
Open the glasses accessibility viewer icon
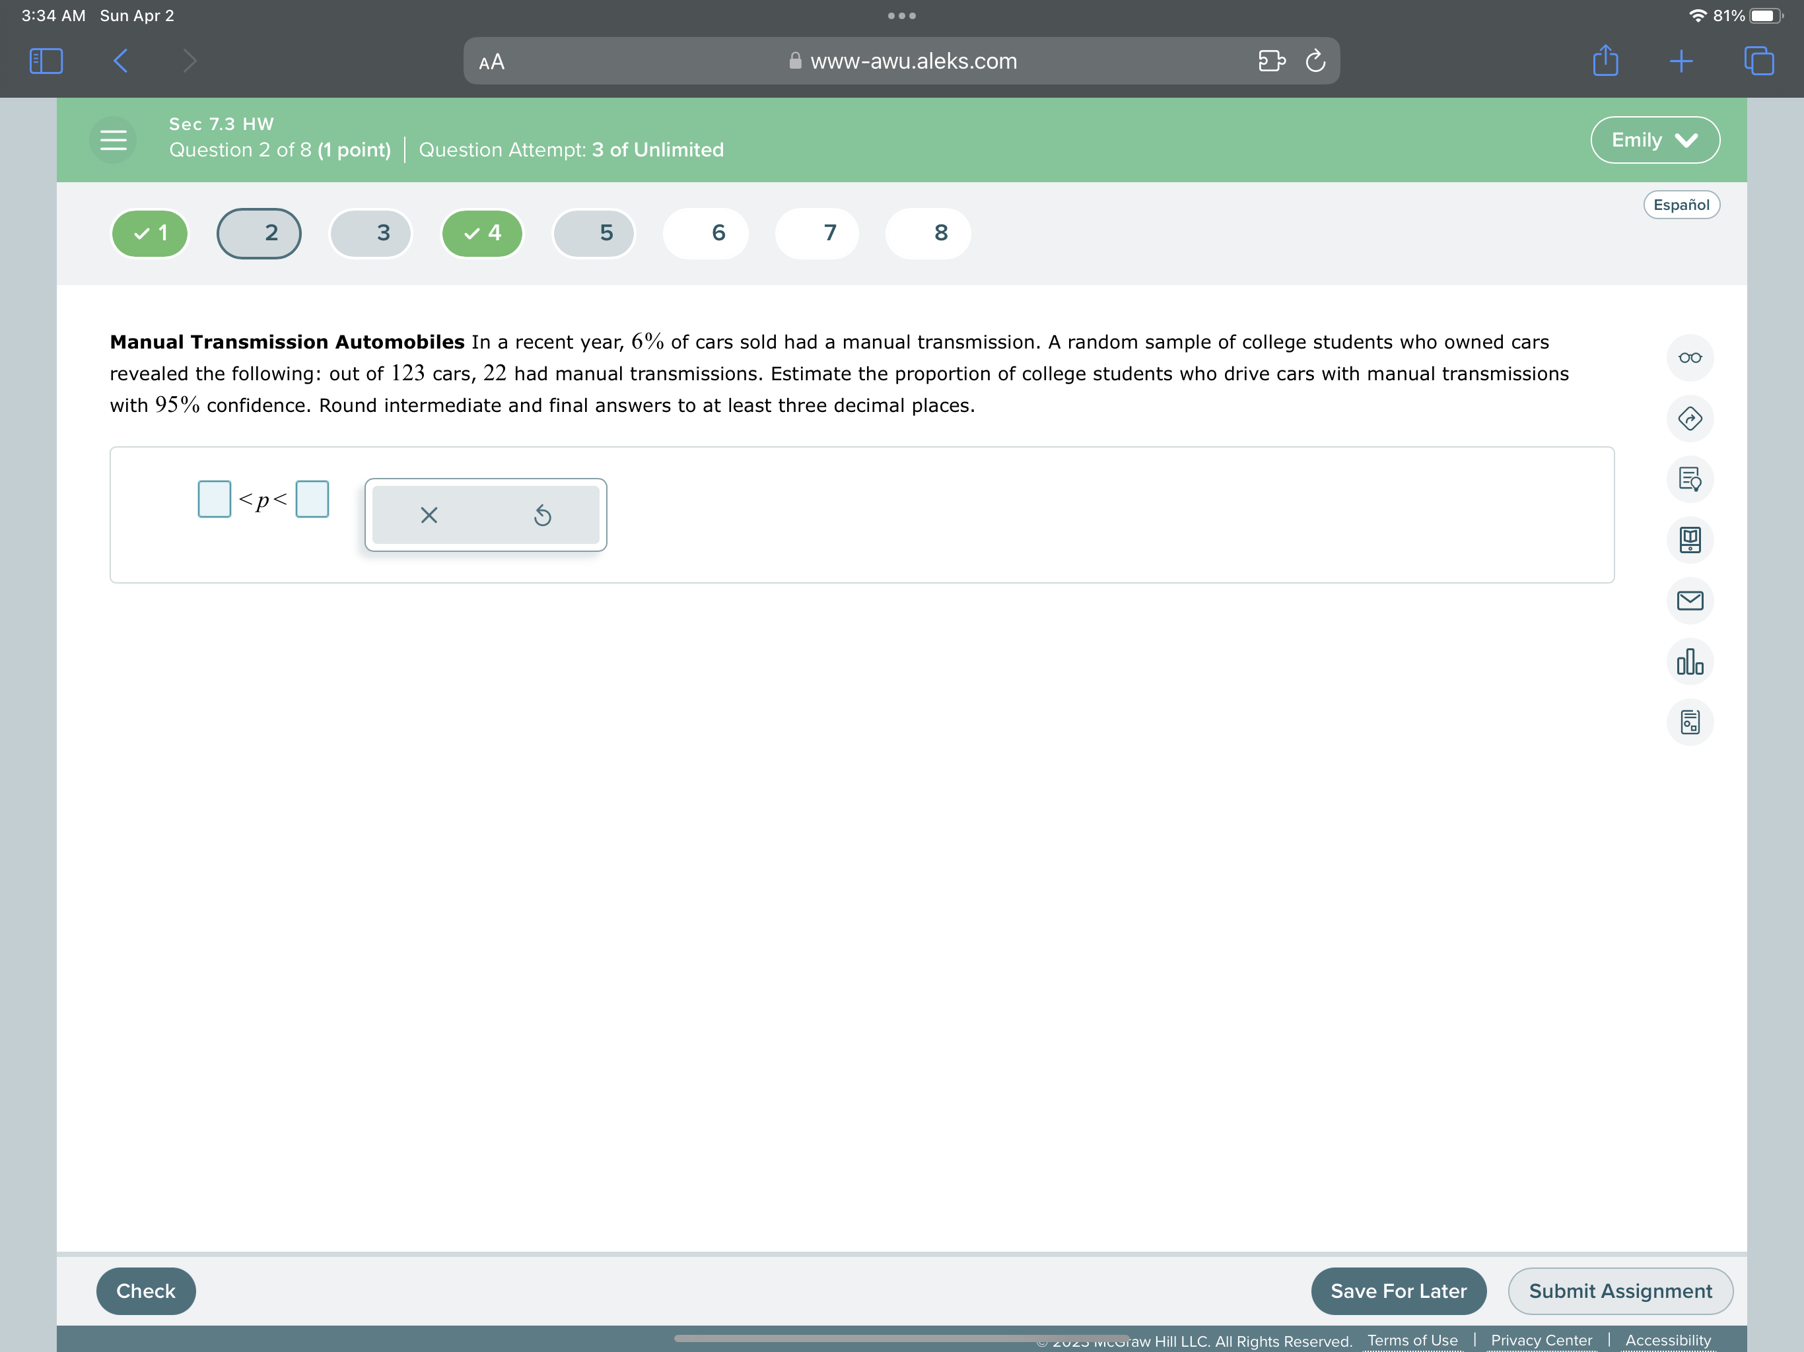(1689, 358)
